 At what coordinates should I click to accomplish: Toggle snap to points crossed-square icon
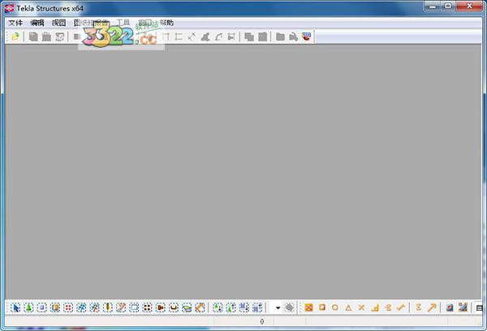pyautogui.click(x=308, y=307)
